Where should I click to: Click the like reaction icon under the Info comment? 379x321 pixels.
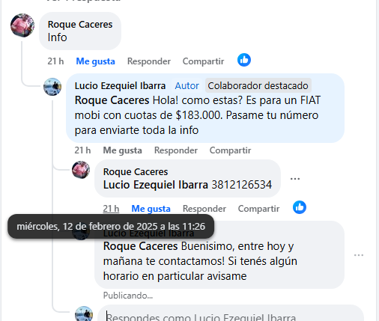(244, 60)
